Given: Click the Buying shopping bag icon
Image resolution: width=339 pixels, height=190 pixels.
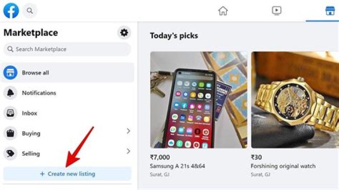Looking at the screenshot, I should coord(10,133).
